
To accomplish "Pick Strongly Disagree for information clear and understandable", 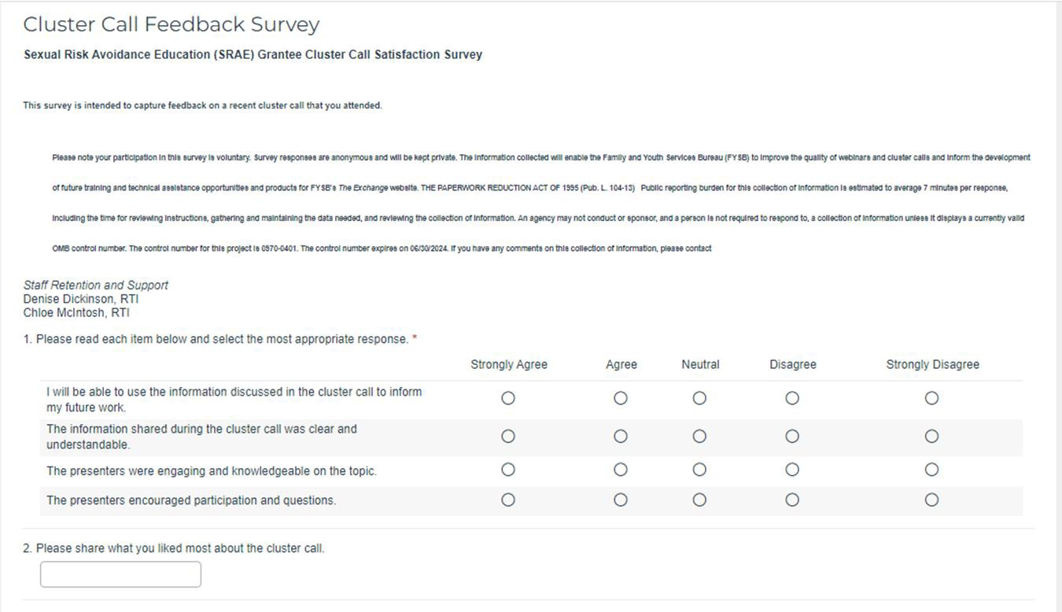I will pos(931,437).
